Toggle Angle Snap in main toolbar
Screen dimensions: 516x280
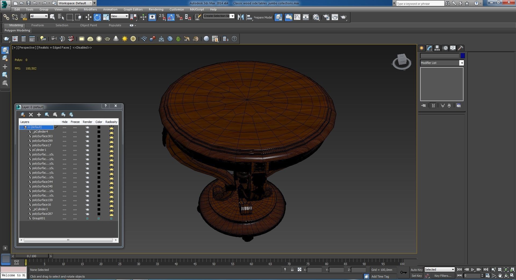(171, 17)
